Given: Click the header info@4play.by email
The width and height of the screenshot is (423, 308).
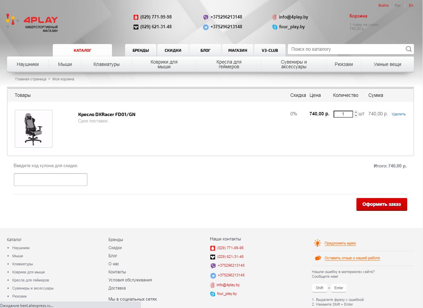Looking at the screenshot, I should 294,17.
